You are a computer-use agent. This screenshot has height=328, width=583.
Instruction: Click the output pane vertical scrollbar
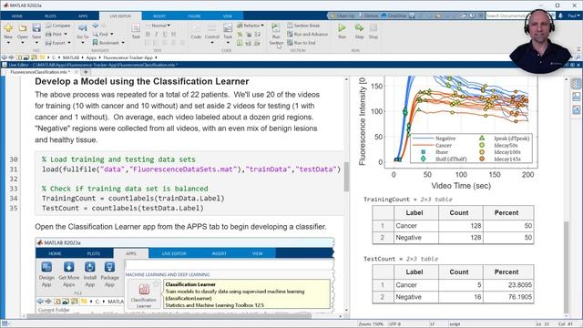[x=567, y=267]
